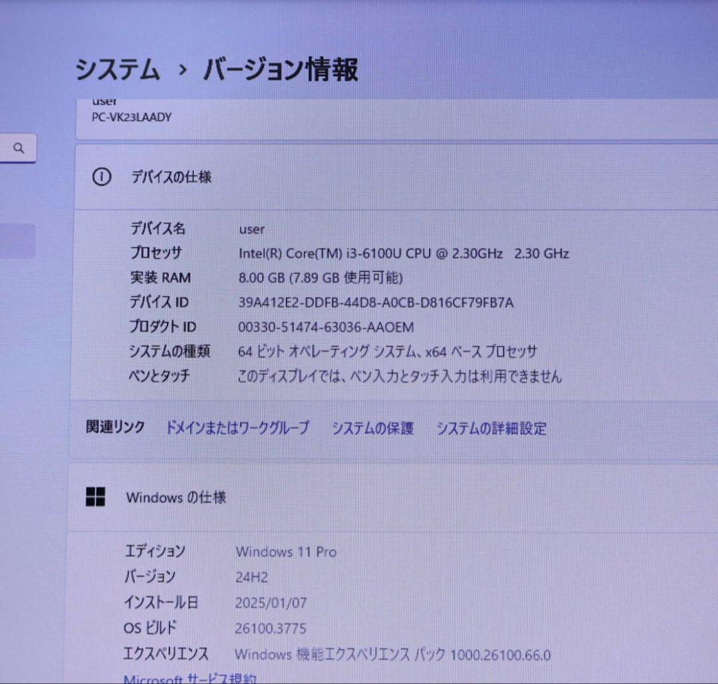The width and height of the screenshot is (718, 684).
Task: Select the プロダクト ID value
Action: tap(326, 327)
